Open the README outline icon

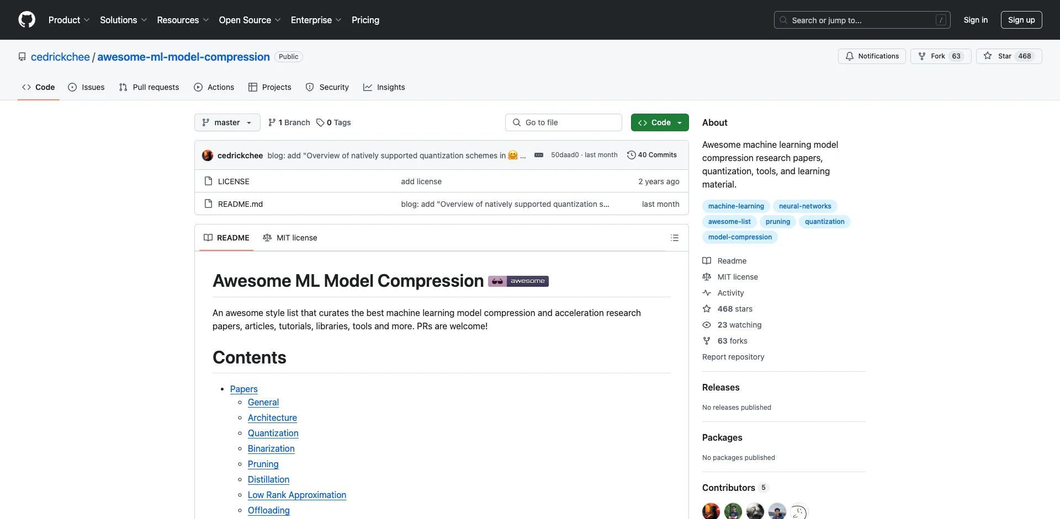[x=675, y=238]
